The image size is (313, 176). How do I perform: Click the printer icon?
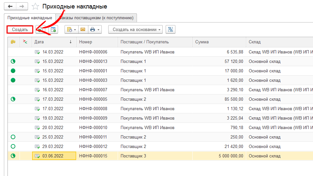coord(93,30)
